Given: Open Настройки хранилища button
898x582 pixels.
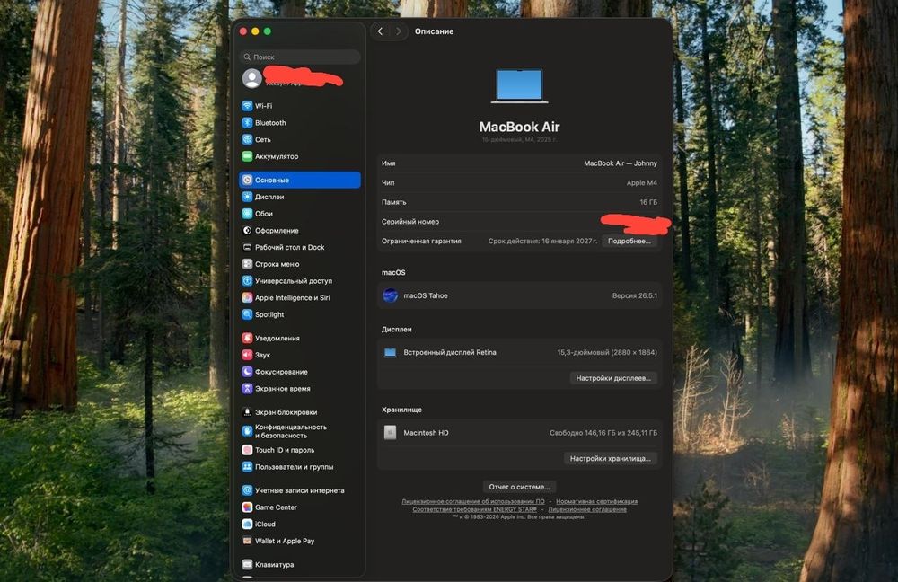Looking at the screenshot, I should pyautogui.click(x=611, y=458).
